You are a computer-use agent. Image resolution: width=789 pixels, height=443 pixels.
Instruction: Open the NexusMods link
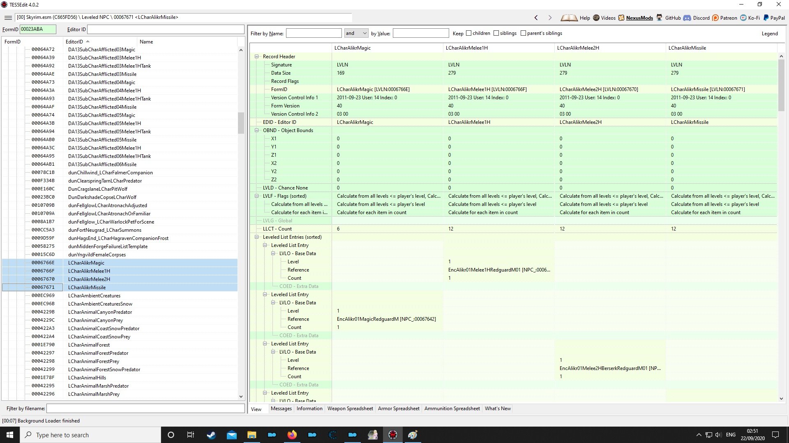pos(639,18)
